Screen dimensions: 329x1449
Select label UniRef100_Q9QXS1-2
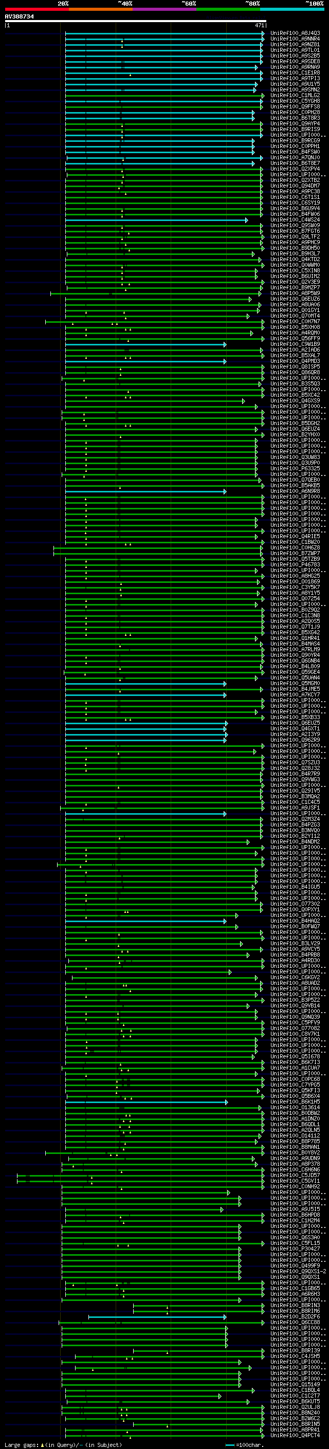299,1271
